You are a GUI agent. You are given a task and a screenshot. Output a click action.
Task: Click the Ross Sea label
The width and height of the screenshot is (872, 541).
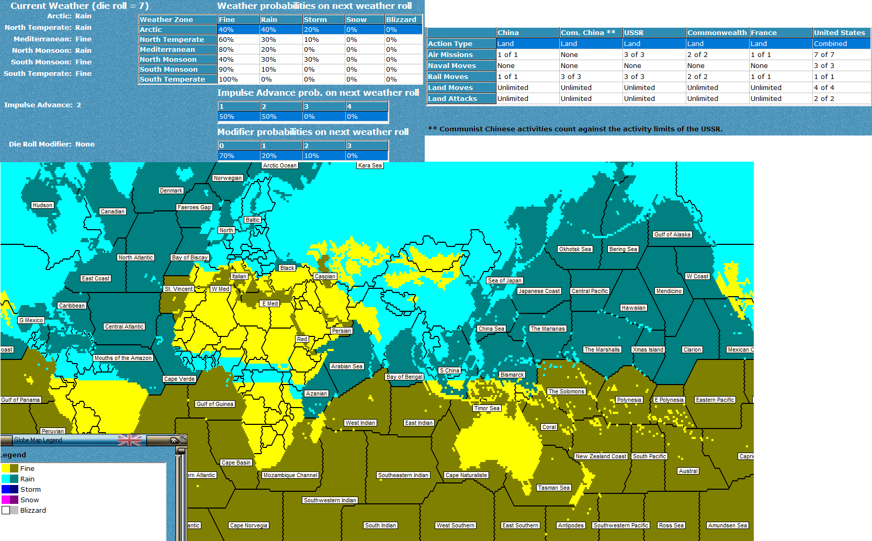click(x=672, y=525)
